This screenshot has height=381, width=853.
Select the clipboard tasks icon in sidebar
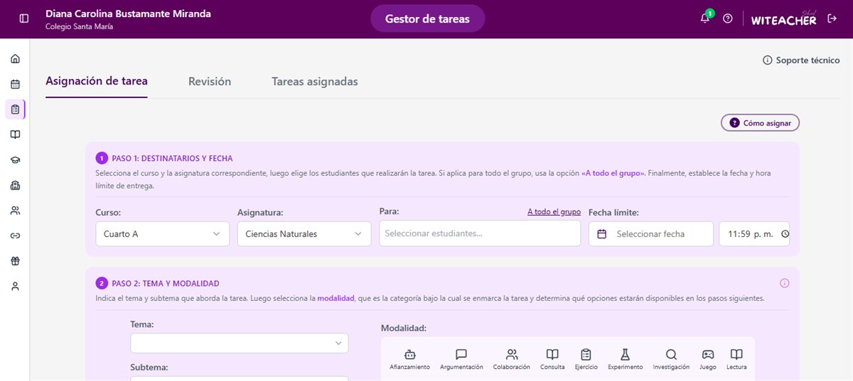point(15,109)
